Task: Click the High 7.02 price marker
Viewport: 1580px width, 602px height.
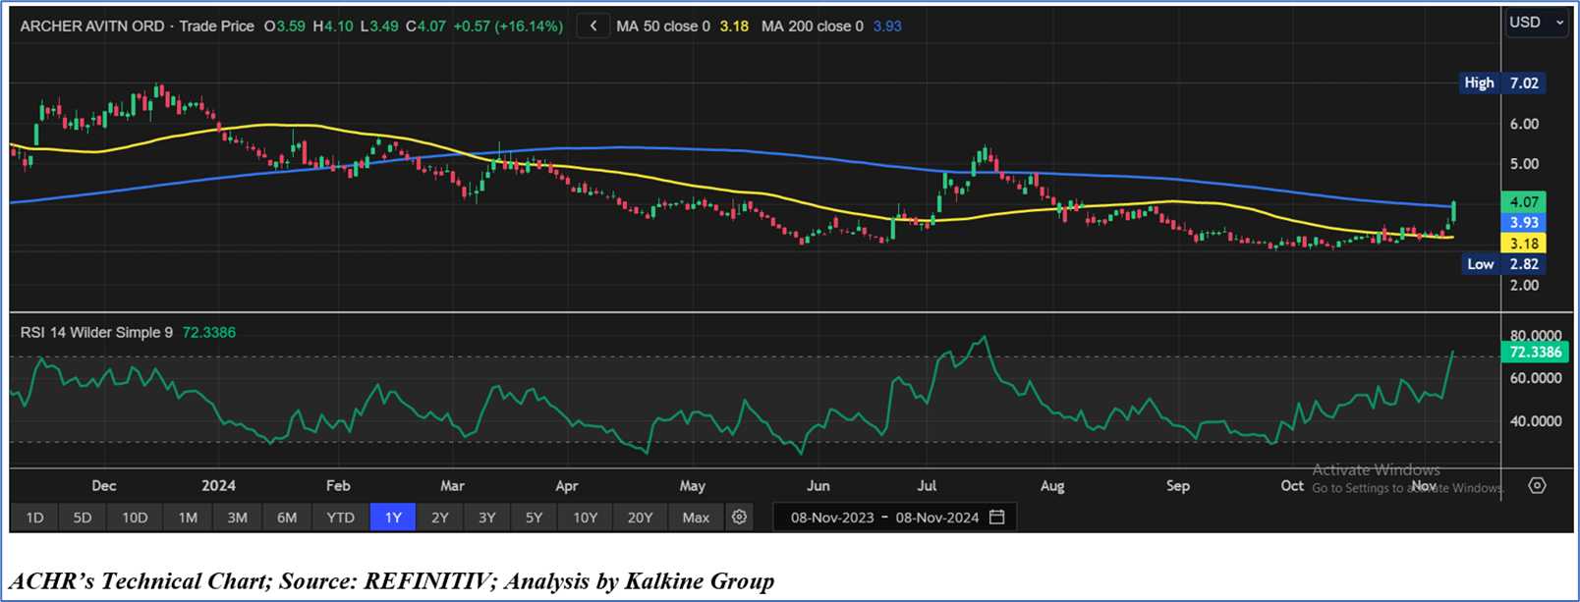Action: 1502,83
